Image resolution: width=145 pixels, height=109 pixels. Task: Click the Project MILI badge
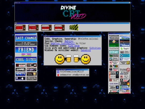coord(114,52)
